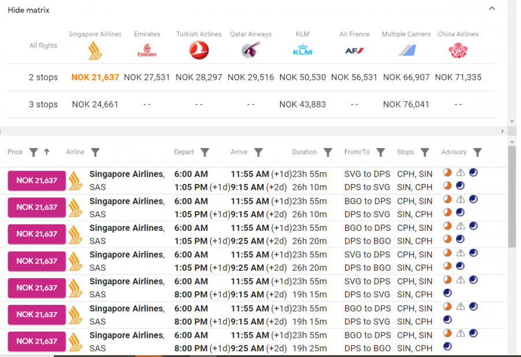Viewport: 521px width, 357px height.
Task: Click the Hide matrix label
Action: click(x=28, y=10)
